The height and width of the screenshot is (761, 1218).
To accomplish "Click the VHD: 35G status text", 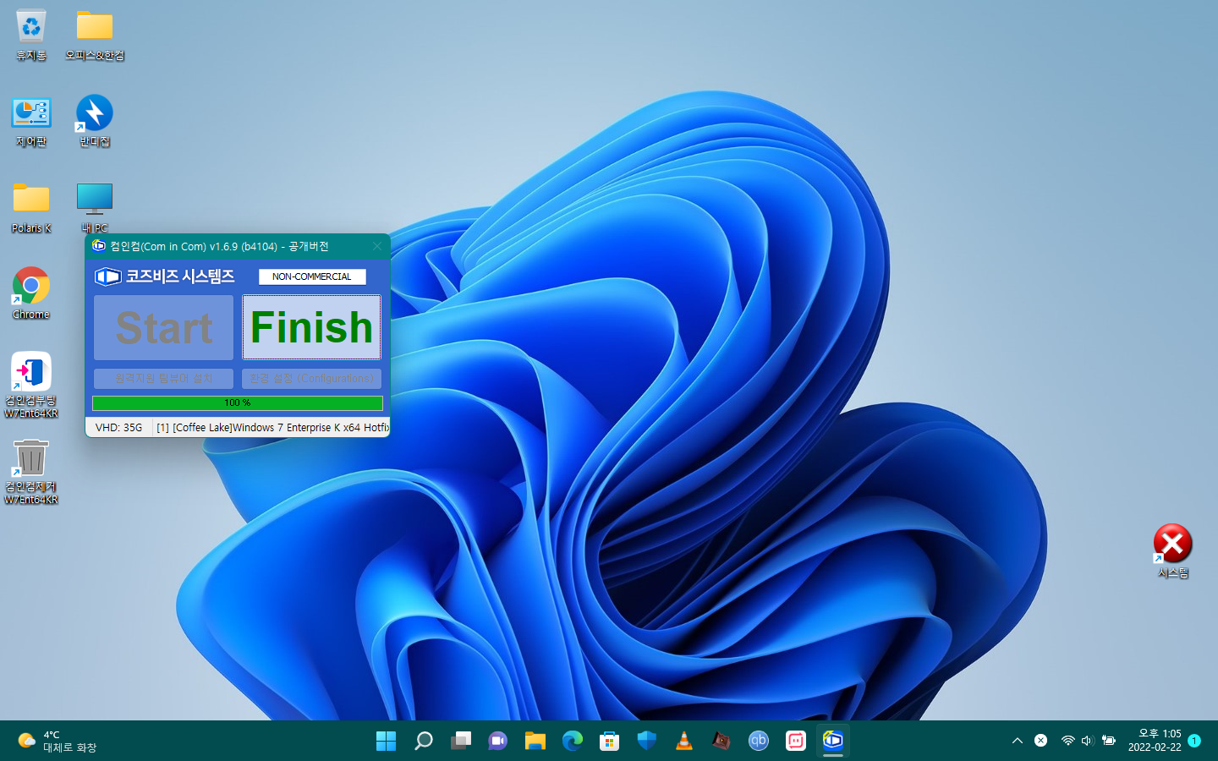I will click(118, 428).
